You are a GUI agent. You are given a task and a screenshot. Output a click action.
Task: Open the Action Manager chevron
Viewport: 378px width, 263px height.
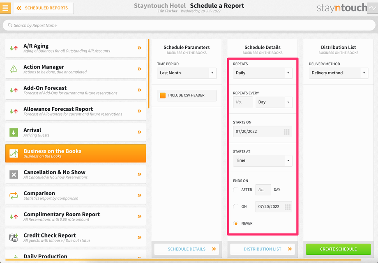pyautogui.click(x=139, y=69)
